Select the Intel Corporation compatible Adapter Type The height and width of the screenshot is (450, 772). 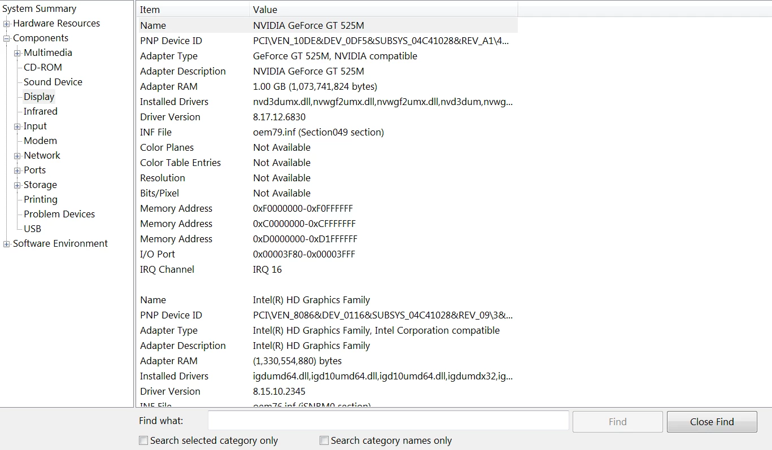376,330
